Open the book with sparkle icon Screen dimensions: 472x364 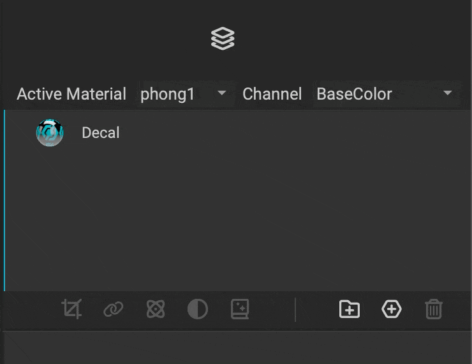tap(240, 310)
